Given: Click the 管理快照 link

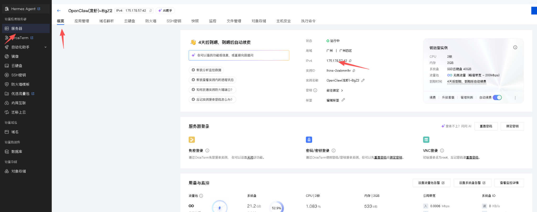Looking at the screenshot, I should pyautogui.click(x=467, y=97).
